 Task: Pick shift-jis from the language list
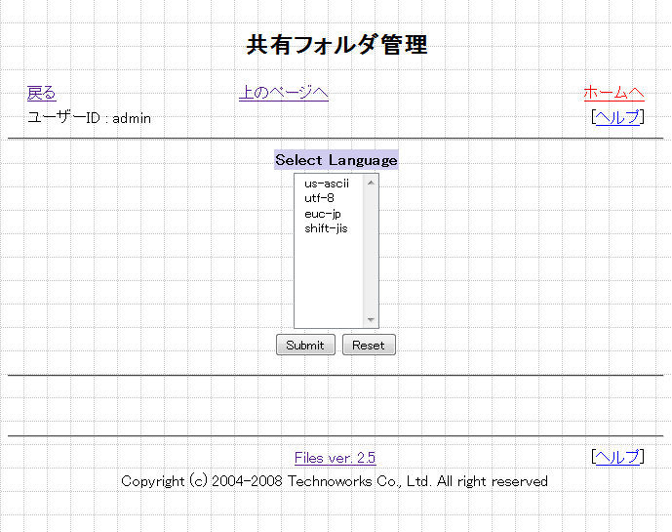(x=326, y=228)
